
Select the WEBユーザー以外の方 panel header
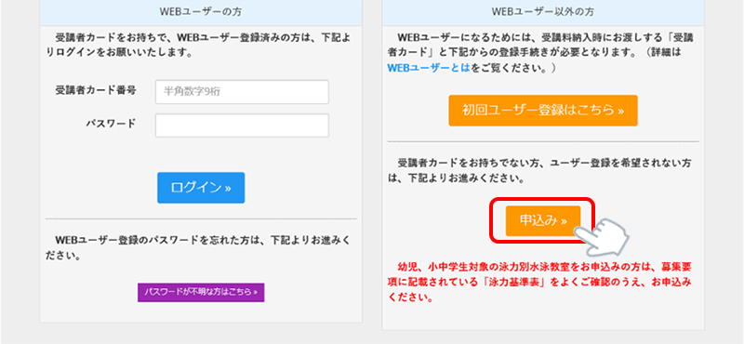click(x=543, y=12)
